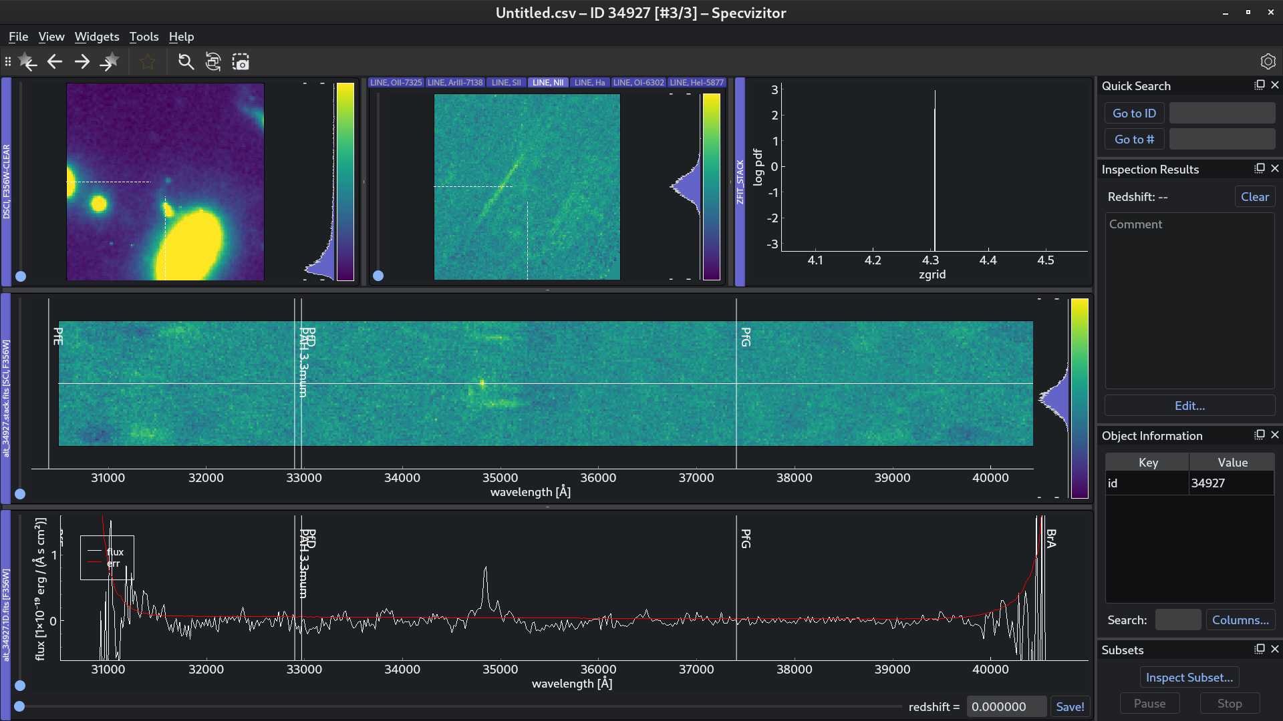
Task: Switch to LINE, OII-7325 tab
Action: (x=396, y=83)
